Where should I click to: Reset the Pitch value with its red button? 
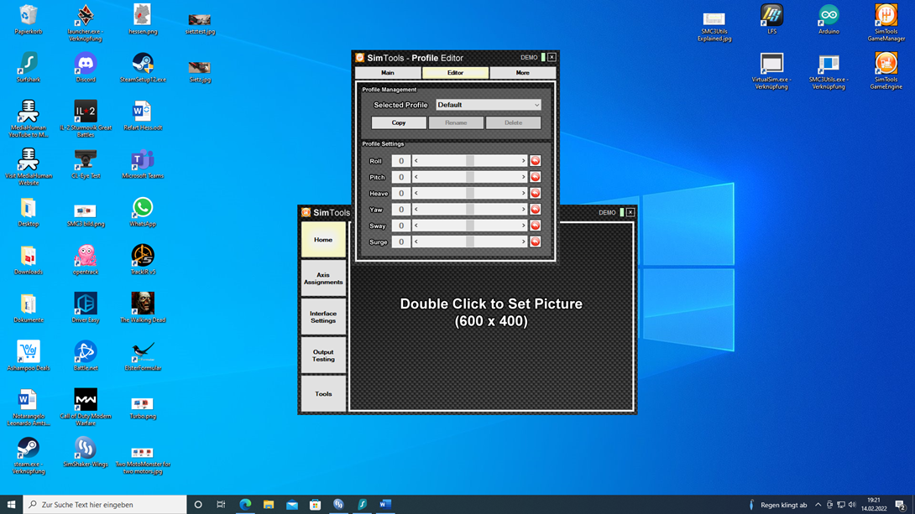pyautogui.click(x=535, y=177)
